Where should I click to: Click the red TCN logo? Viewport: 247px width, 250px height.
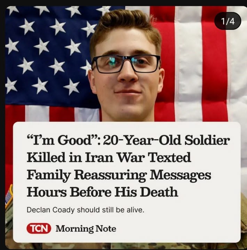point(39,228)
